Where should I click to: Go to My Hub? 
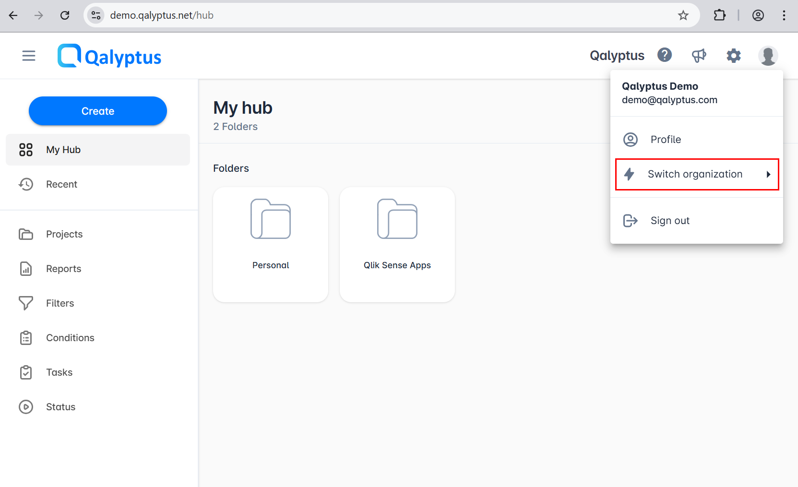pos(63,149)
